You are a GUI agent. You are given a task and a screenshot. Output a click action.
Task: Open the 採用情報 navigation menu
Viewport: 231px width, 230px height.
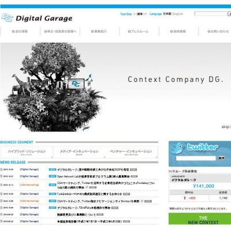(178, 31)
